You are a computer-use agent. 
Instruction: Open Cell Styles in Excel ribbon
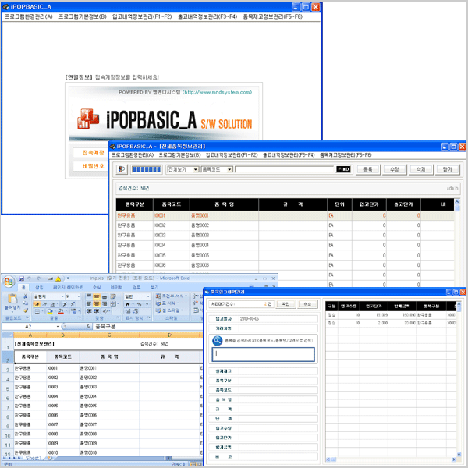point(170,310)
